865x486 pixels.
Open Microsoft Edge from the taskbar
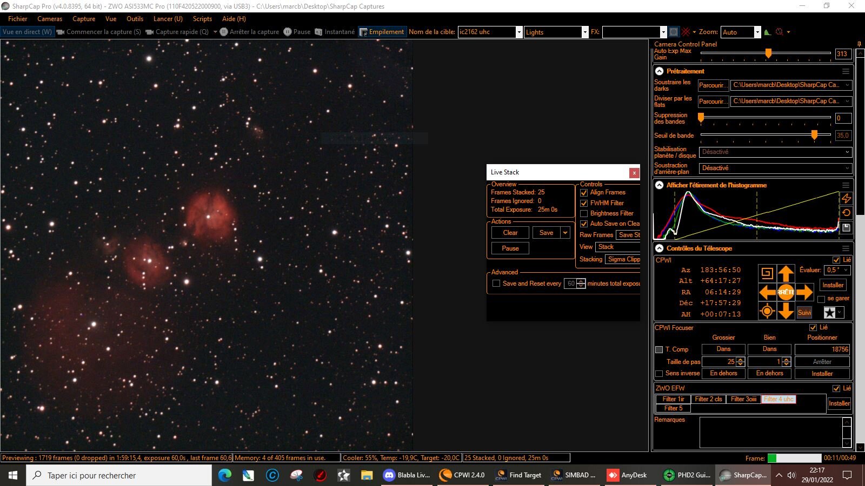224,475
